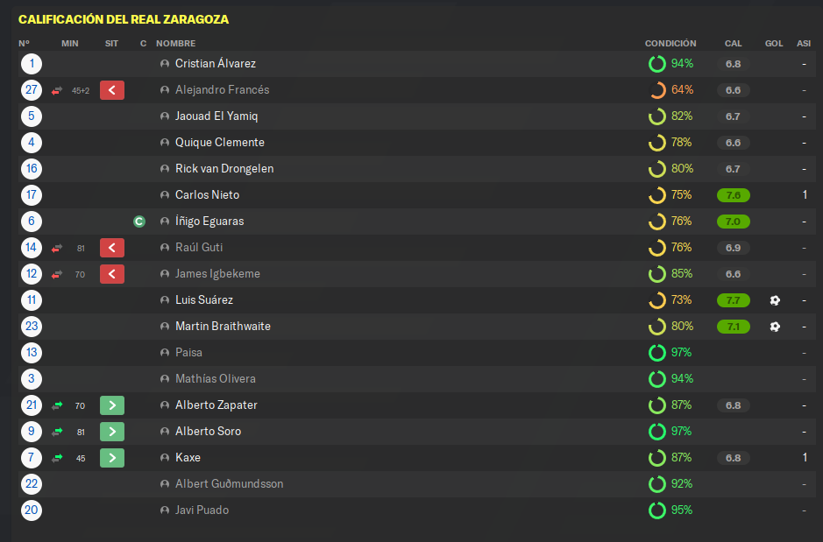
Task: Sort by the CONDICIÓN column header
Action: [x=670, y=44]
